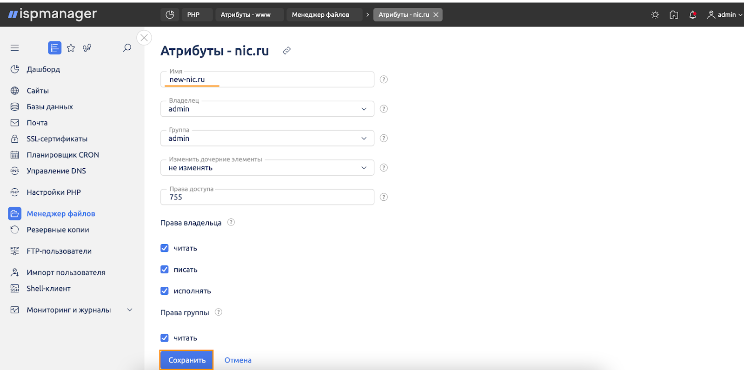Open Управление DNS
Viewport: 744px width, 370px height.
(56, 171)
